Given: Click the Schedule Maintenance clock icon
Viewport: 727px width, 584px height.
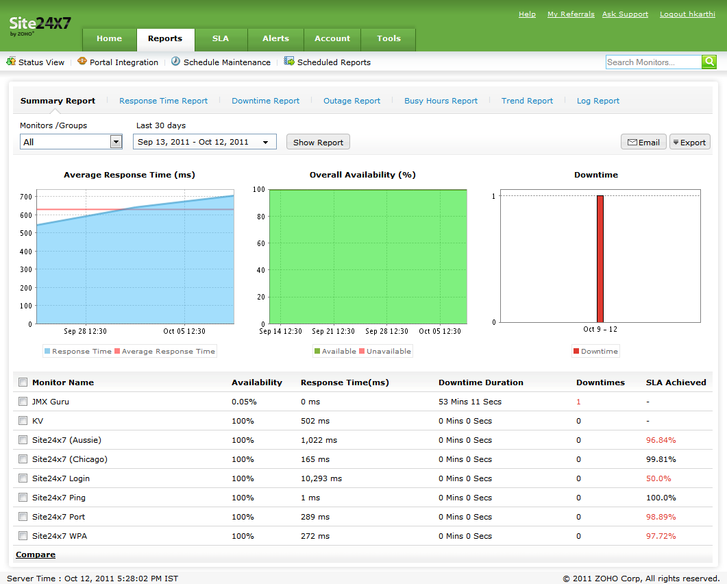Looking at the screenshot, I should pos(175,62).
